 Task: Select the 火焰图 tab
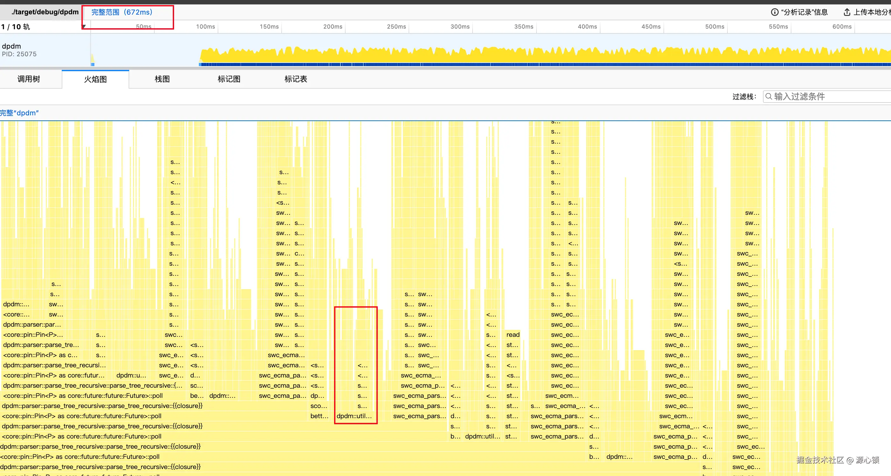coord(95,79)
